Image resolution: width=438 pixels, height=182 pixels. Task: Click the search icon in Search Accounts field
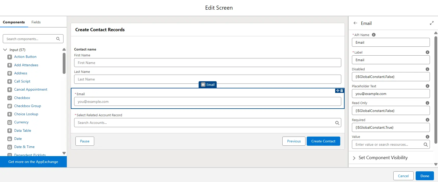(337, 123)
